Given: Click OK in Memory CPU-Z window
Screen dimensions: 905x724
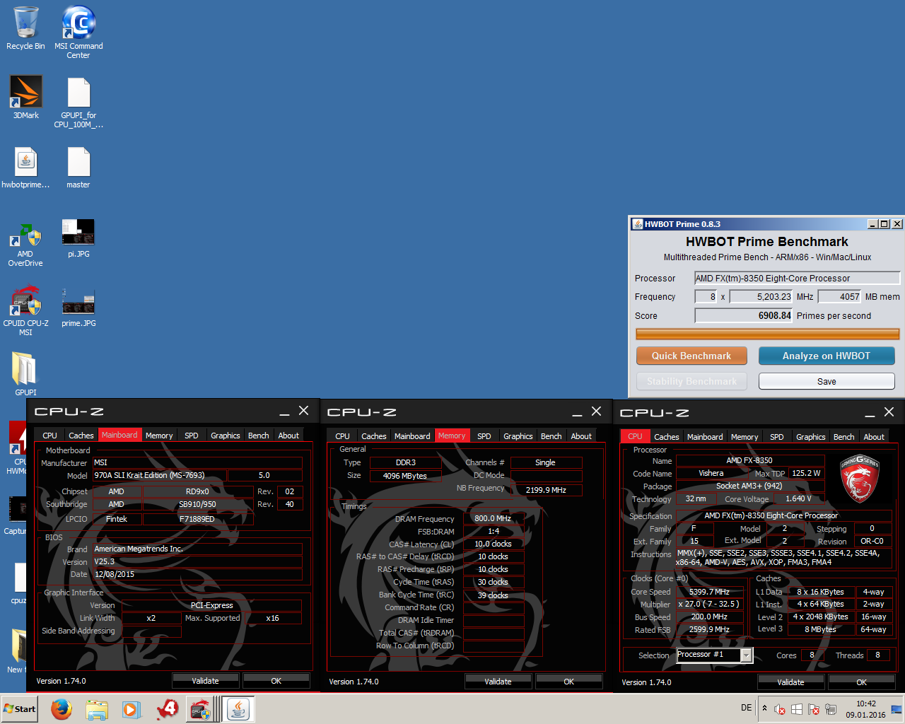Looking at the screenshot, I should pos(569,682).
